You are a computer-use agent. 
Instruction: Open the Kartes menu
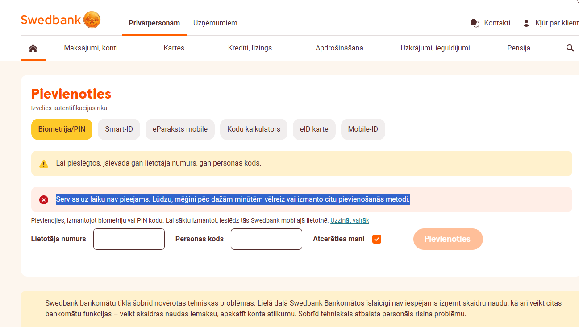174,48
